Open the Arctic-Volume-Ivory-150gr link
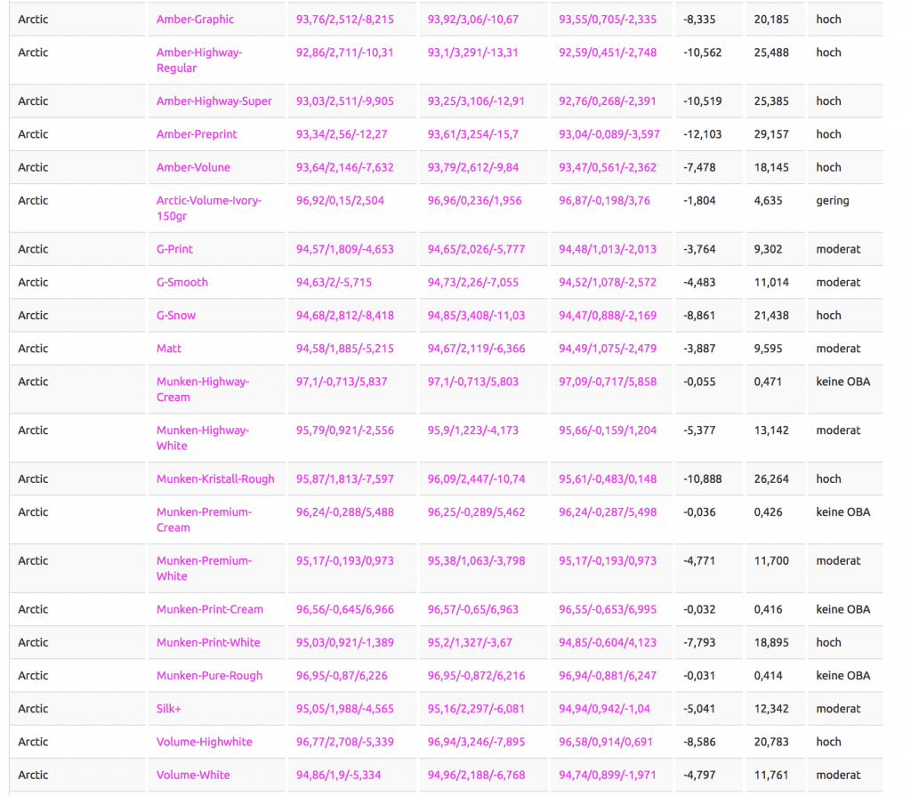The image size is (911, 796). coord(209,208)
